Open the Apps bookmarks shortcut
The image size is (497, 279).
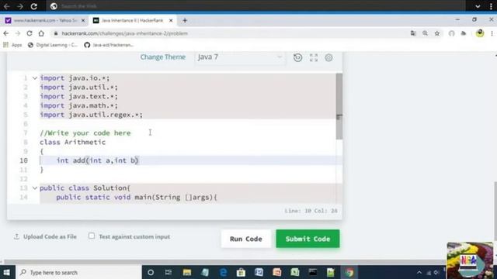pos(12,45)
